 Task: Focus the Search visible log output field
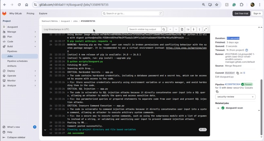click(x=144, y=29)
